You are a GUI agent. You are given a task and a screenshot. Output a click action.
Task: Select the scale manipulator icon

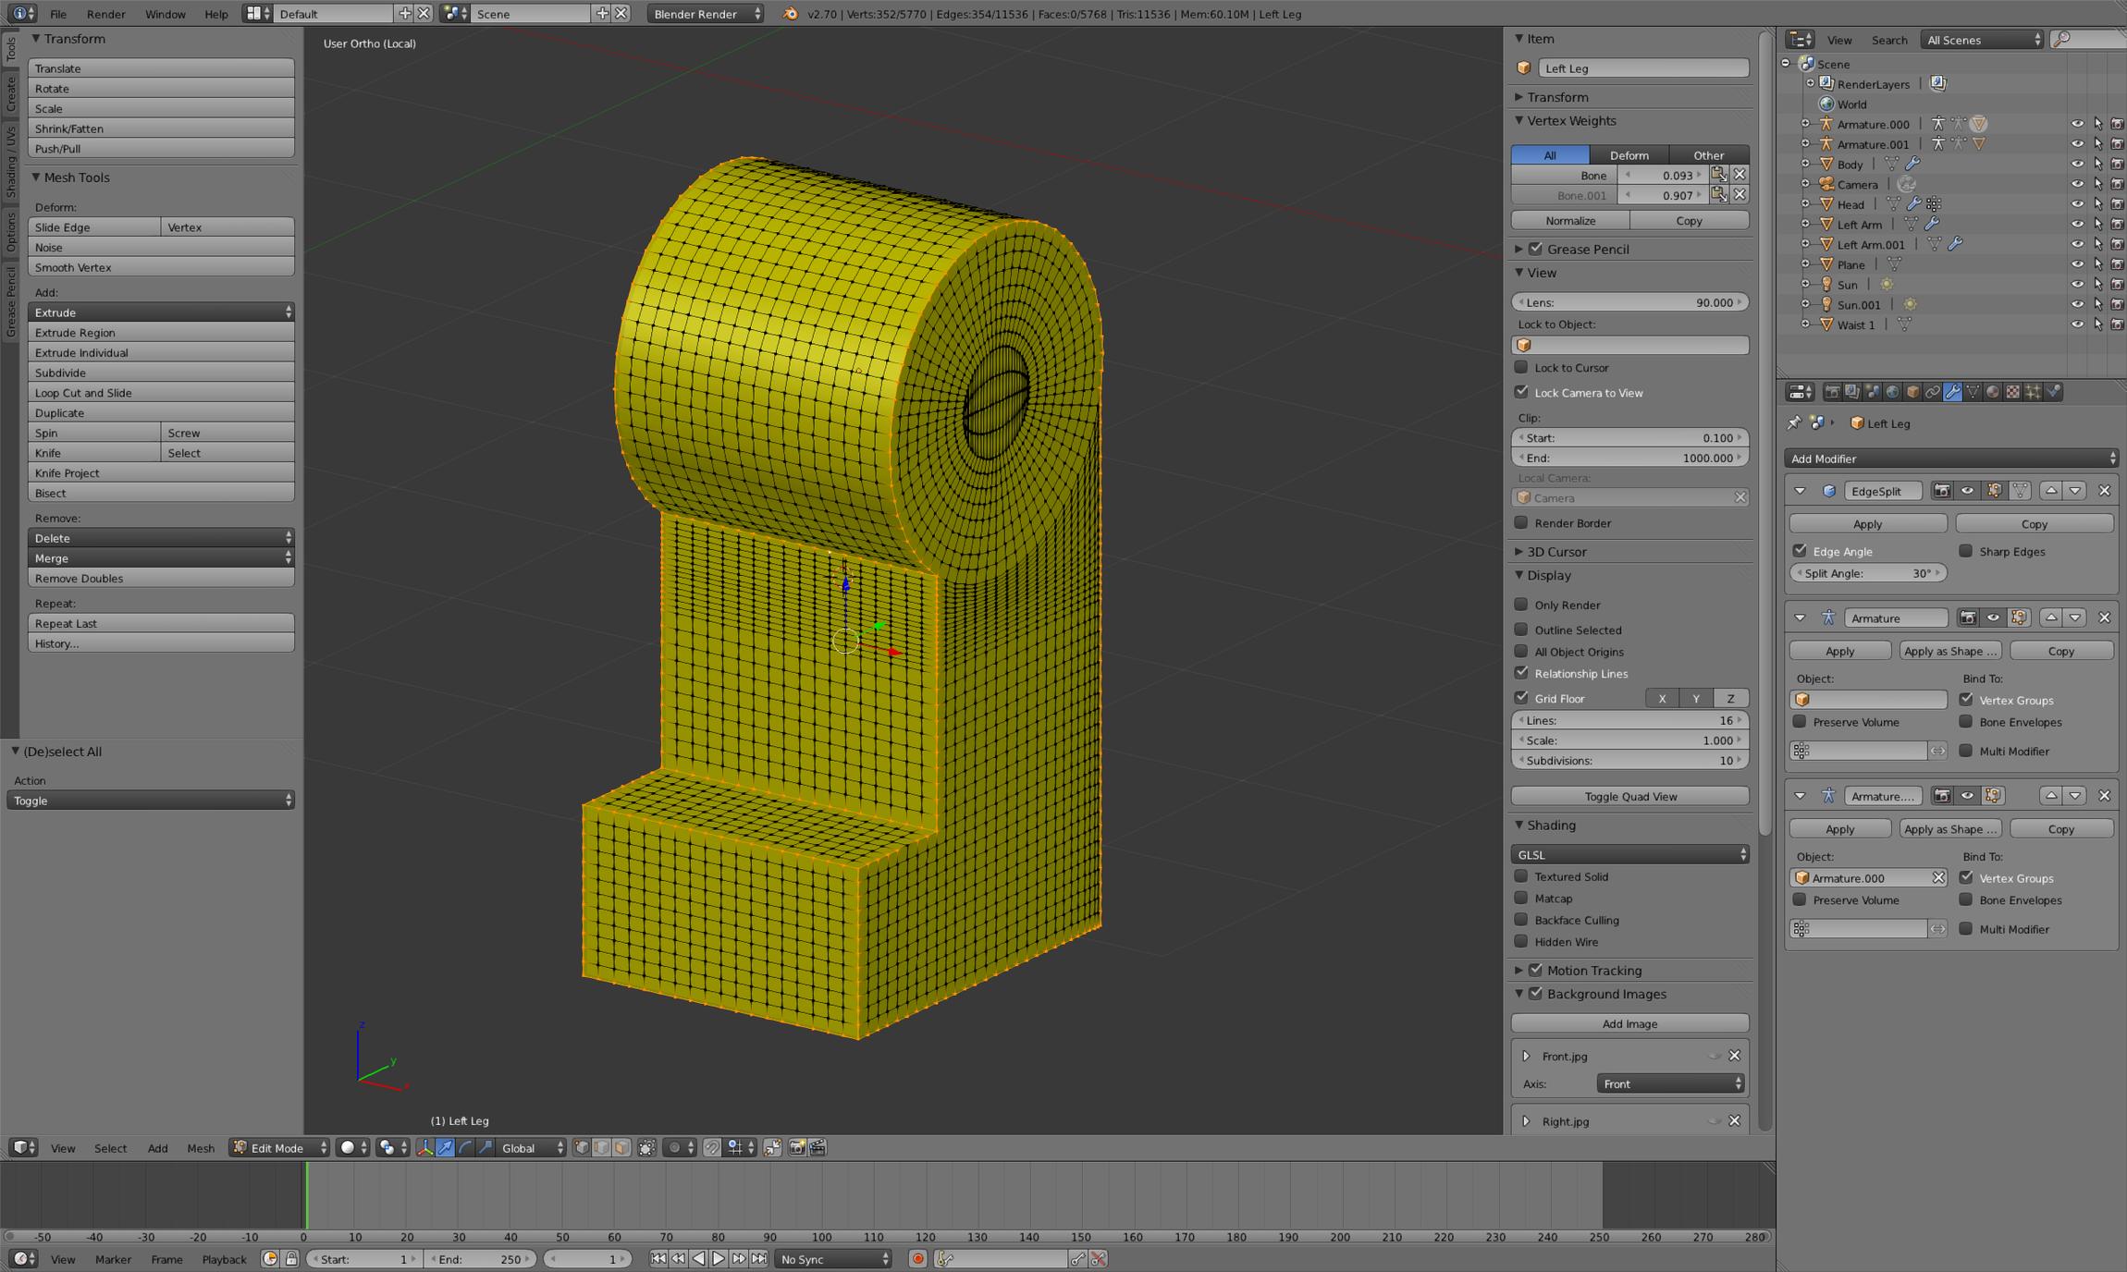(486, 1147)
